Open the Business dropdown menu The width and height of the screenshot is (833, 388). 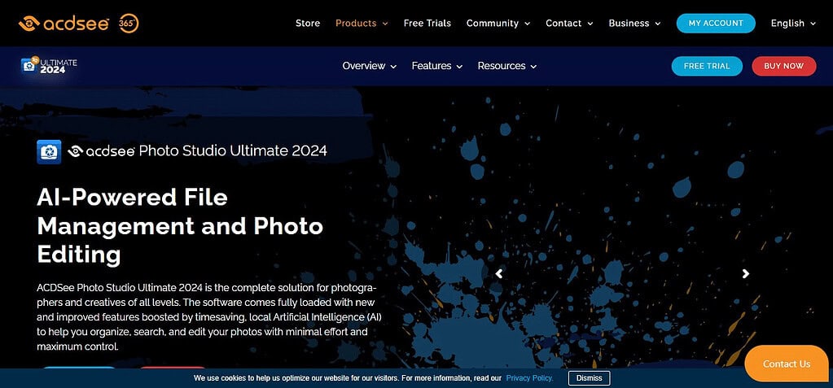click(634, 24)
